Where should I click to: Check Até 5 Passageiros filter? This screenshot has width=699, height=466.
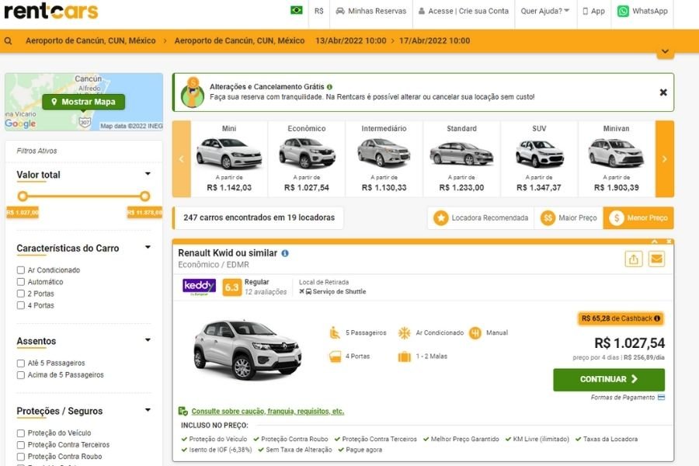pyautogui.click(x=20, y=363)
